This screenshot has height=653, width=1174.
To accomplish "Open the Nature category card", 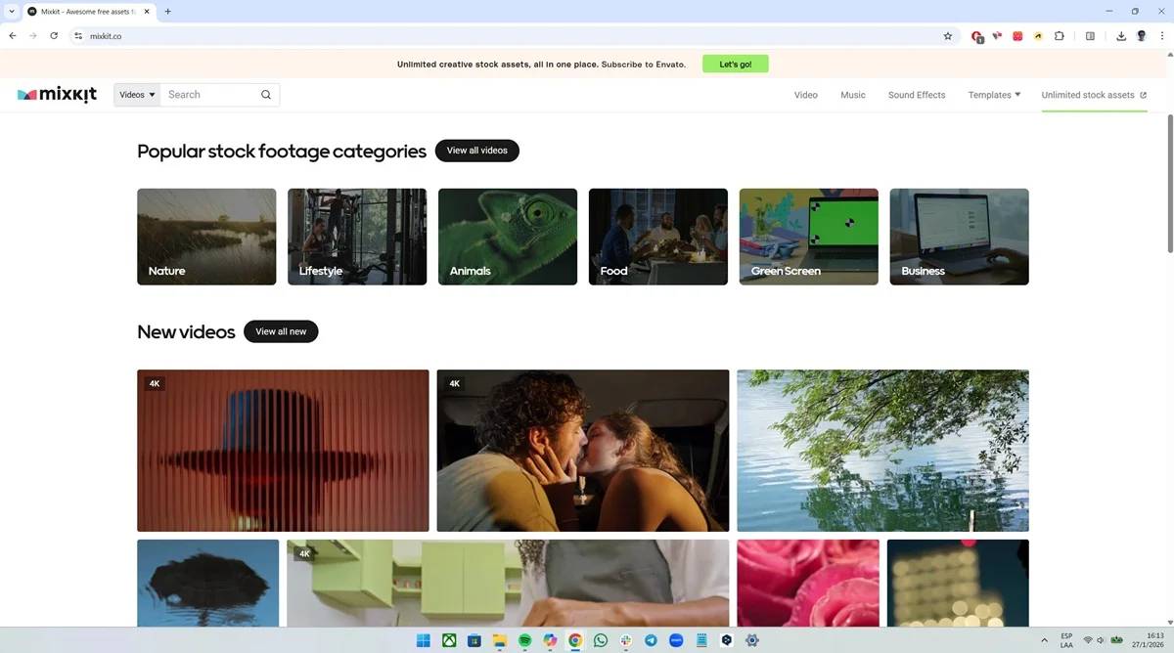I will pos(206,237).
